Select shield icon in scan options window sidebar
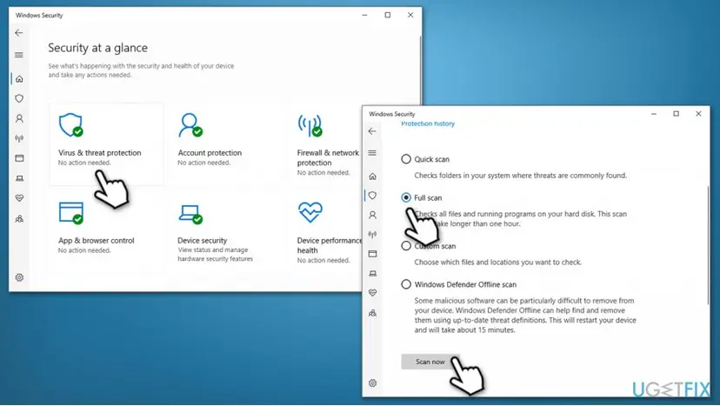Image resolution: width=720 pixels, height=406 pixels. [372, 196]
